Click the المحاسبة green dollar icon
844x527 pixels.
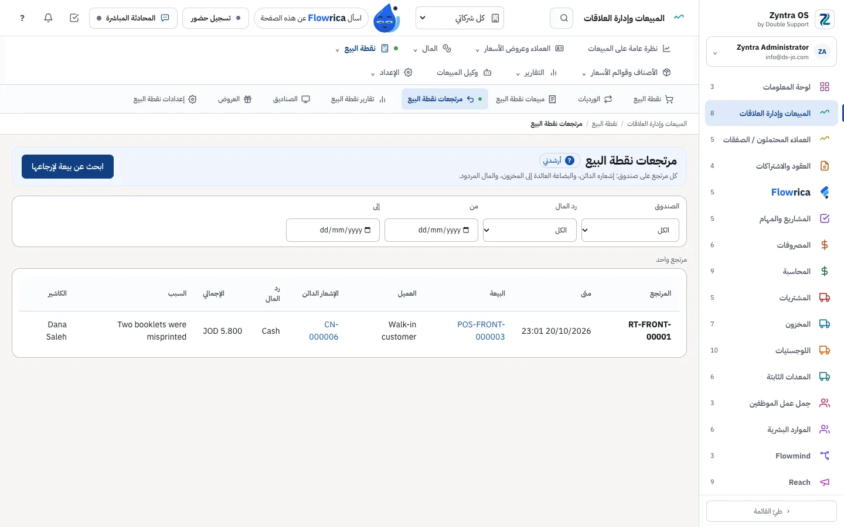point(825,271)
